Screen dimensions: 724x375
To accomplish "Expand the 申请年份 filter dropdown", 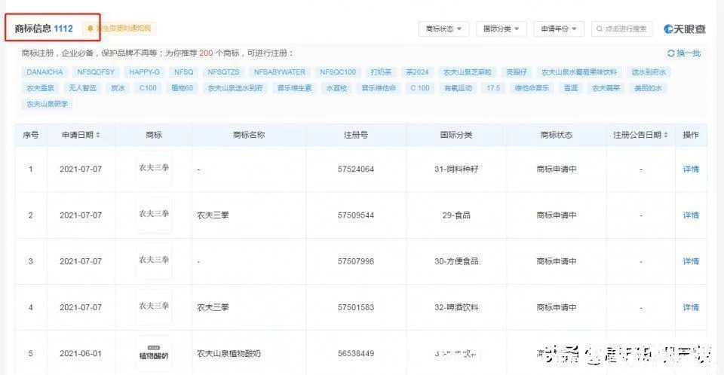I will tap(559, 29).
